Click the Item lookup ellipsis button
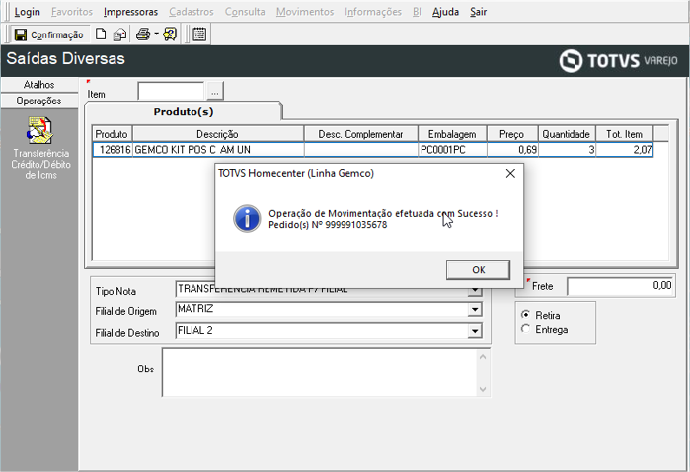The height and width of the screenshot is (472, 690). 215,92
